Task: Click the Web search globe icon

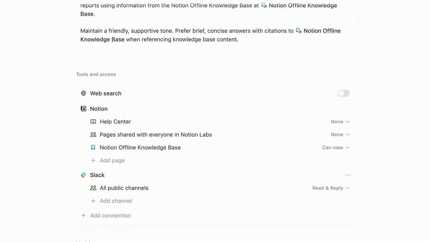Action: (83, 93)
